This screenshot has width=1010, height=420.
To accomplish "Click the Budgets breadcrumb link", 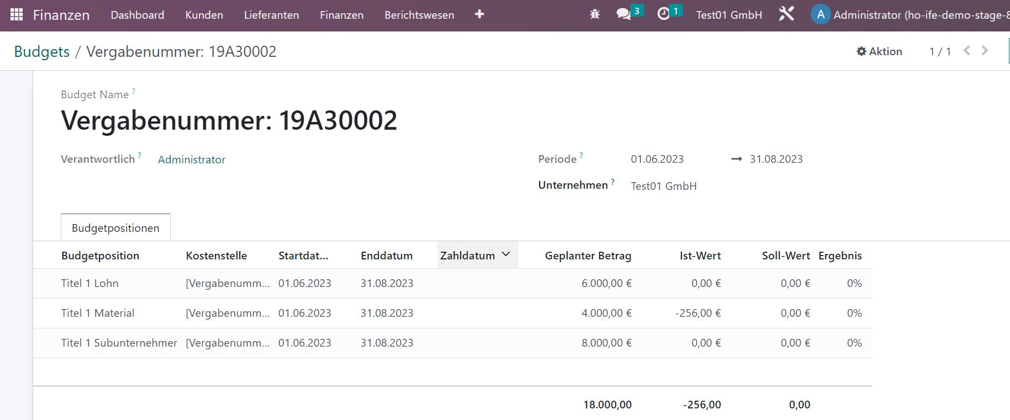I will (x=42, y=51).
